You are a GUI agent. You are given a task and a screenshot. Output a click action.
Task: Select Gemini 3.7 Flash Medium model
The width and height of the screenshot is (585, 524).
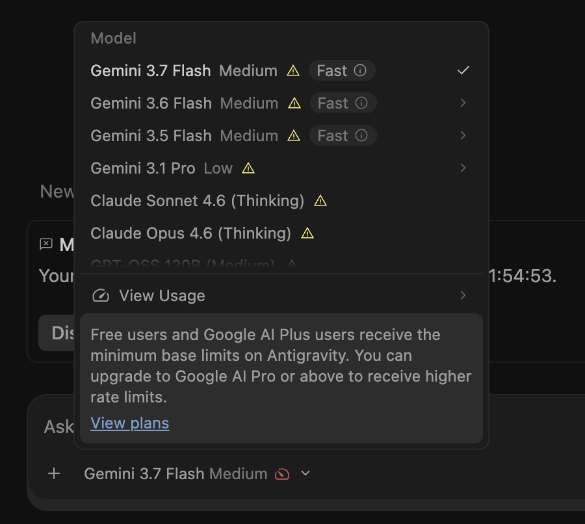[x=281, y=70]
